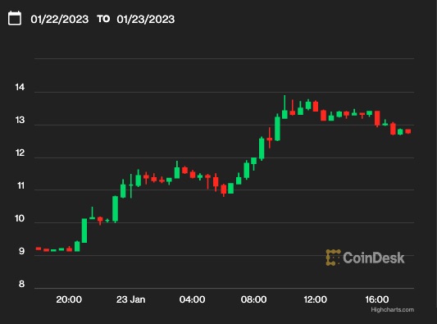The width and height of the screenshot is (437, 324).
Task: Click the price axis label 8
Action: pyautogui.click(x=21, y=284)
